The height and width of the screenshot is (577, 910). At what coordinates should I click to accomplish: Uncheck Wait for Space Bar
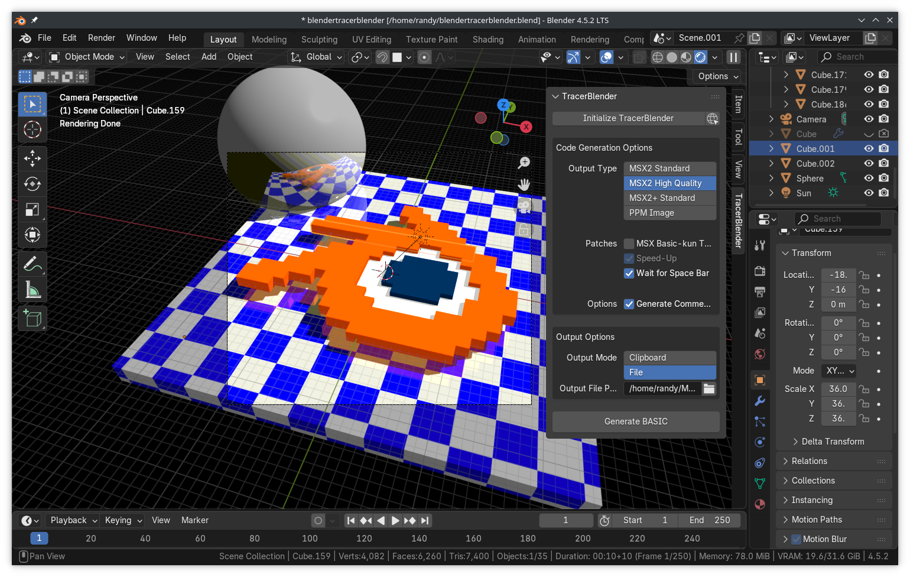click(x=629, y=273)
